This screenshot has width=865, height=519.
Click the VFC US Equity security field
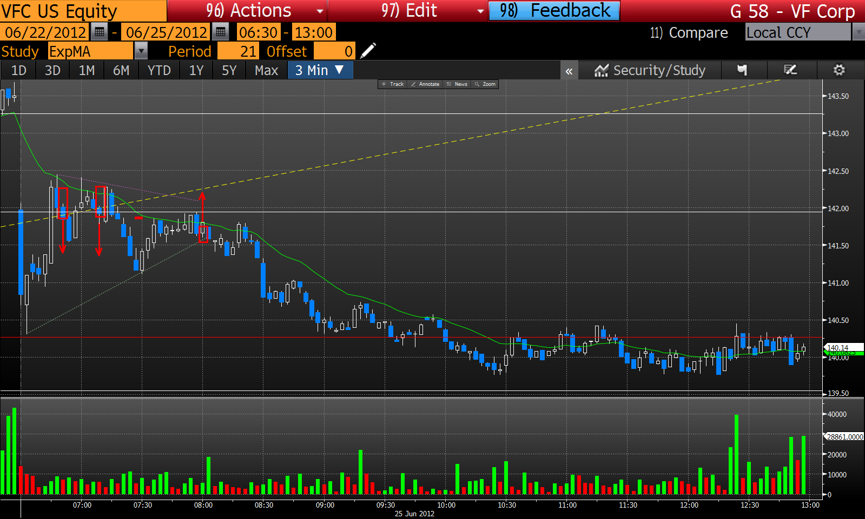click(83, 11)
